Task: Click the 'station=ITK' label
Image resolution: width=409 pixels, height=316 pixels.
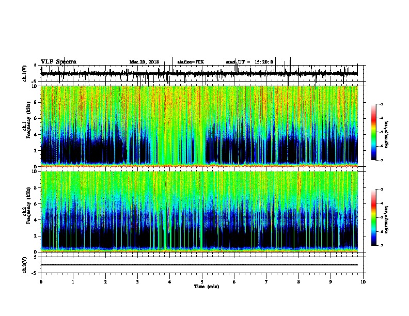Action: point(191,62)
